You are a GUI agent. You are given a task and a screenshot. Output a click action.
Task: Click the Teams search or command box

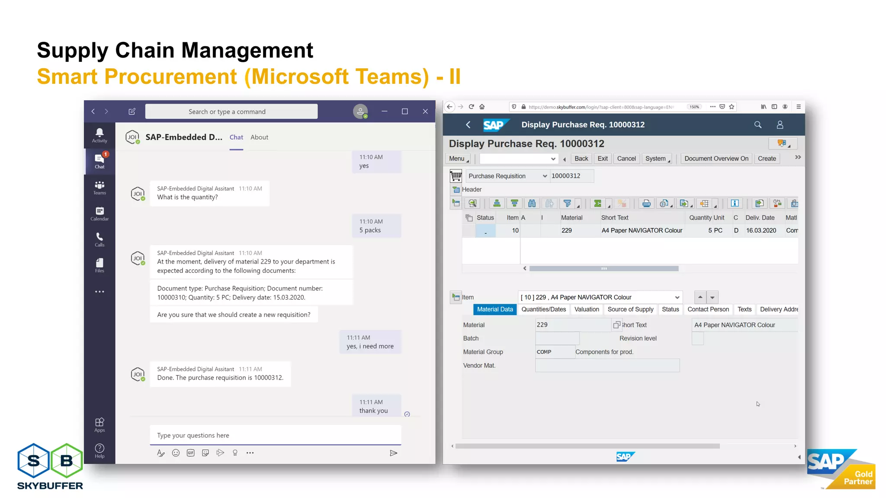(x=231, y=112)
